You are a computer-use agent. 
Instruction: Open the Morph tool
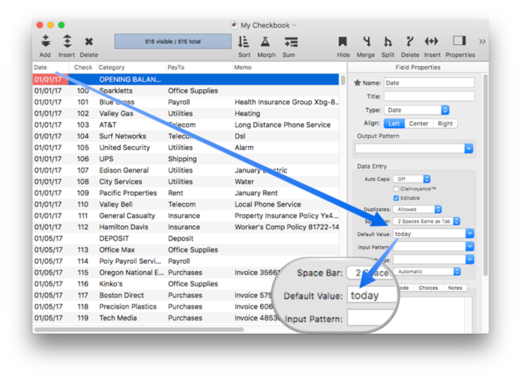(x=265, y=42)
